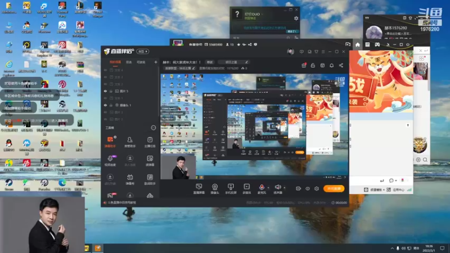
Task: Open the layout panel icon next to bell
Action: [322, 65]
